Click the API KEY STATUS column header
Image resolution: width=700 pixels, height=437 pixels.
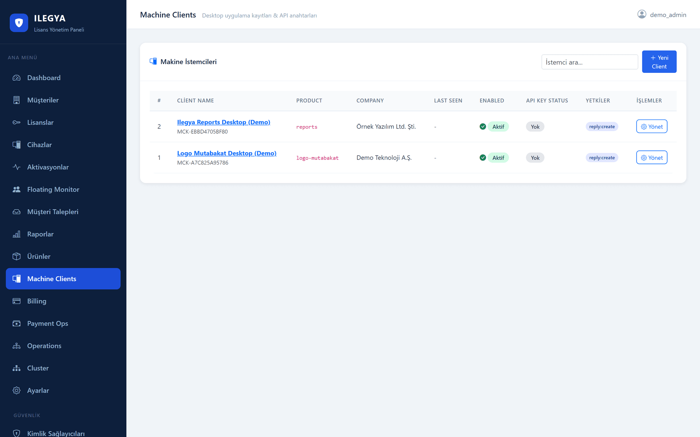(x=547, y=101)
